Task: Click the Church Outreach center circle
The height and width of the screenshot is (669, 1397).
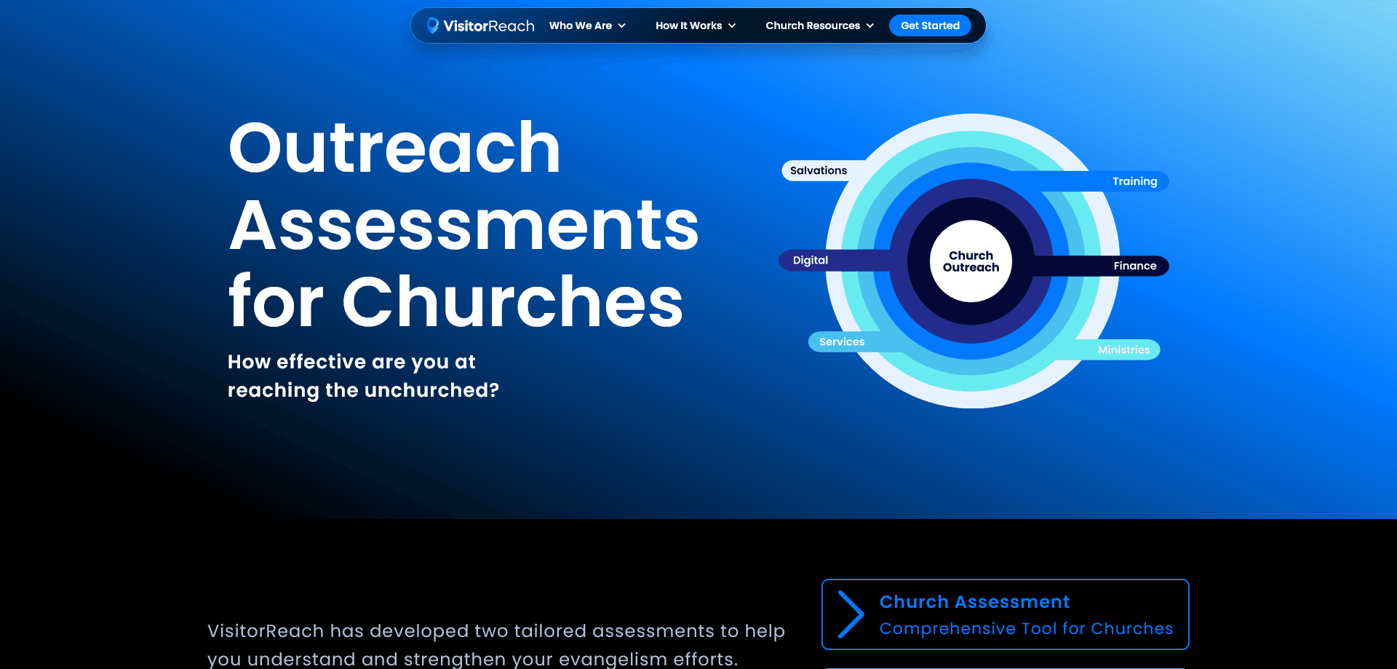Action: click(971, 261)
